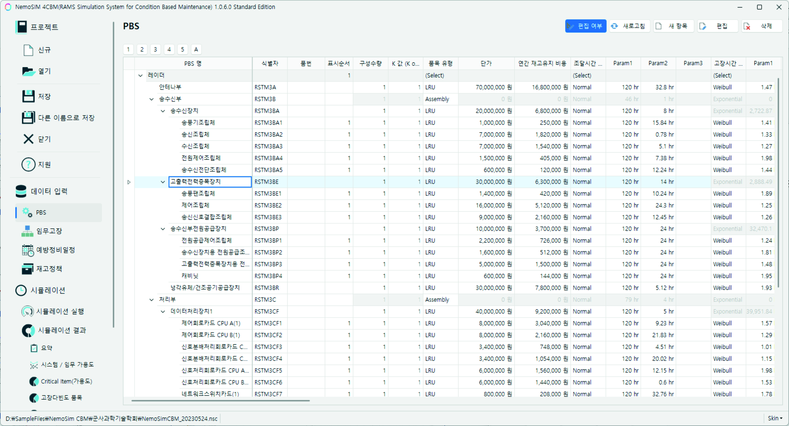This screenshot has height=426, width=789.
Task: Click the 다른 이름으로 저장 icon
Action: [x=28, y=118]
